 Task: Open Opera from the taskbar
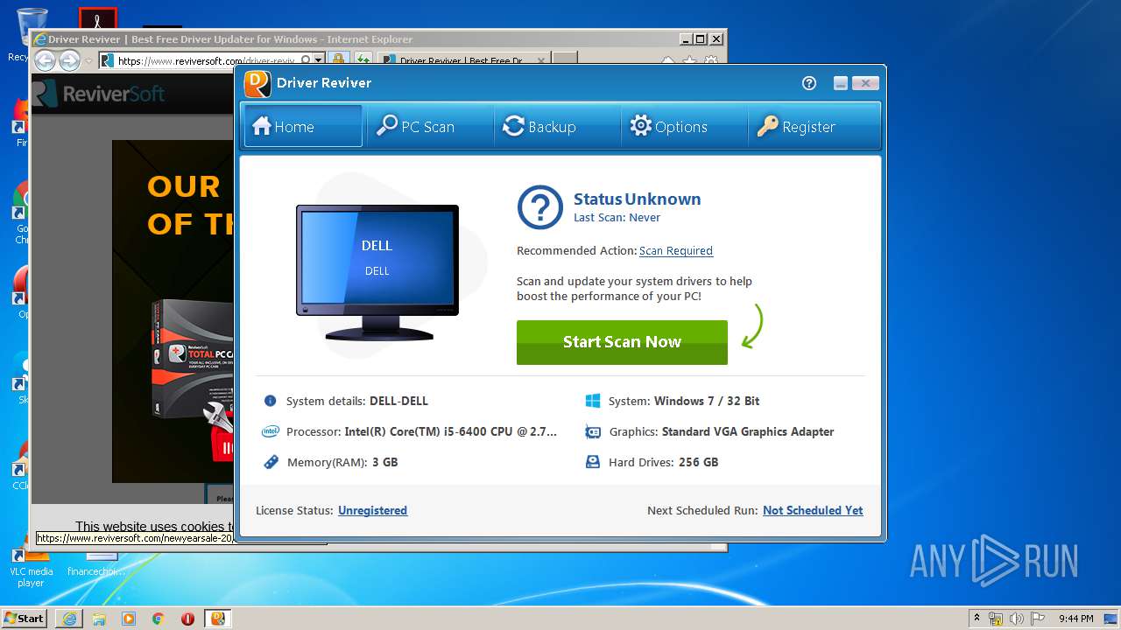[188, 619]
